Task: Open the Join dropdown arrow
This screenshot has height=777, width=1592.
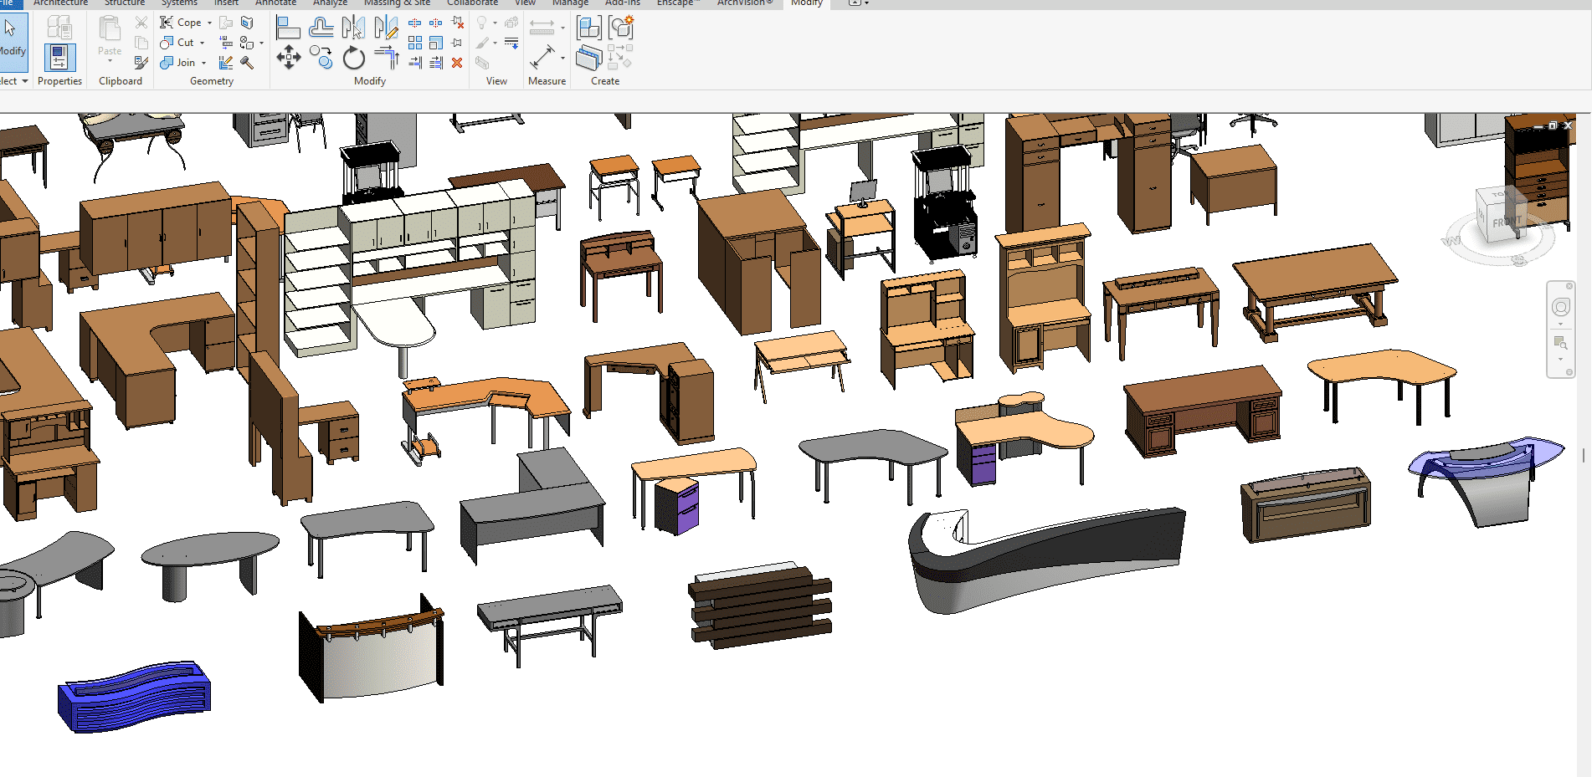Action: (x=203, y=63)
